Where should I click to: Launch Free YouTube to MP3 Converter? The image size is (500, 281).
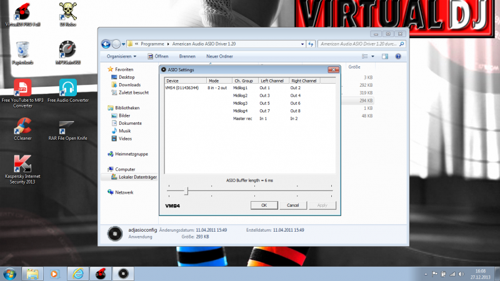pos(22,93)
